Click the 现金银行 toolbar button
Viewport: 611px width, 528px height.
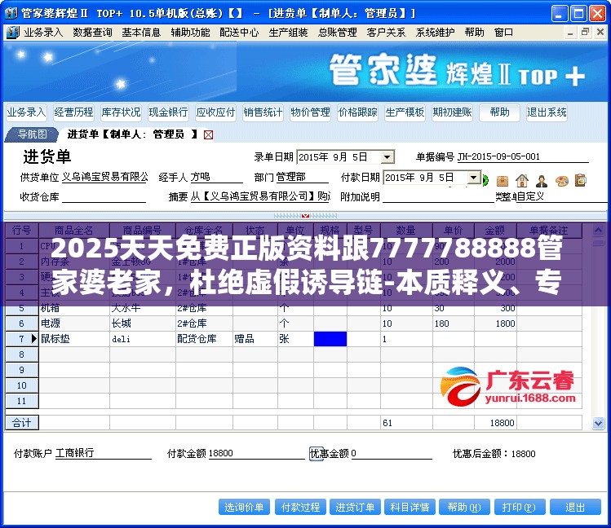(168, 112)
